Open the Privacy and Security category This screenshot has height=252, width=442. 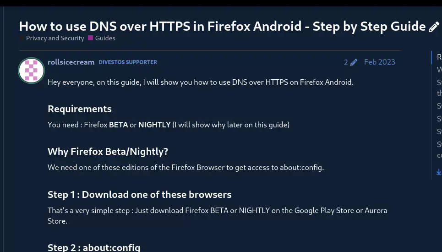pyautogui.click(x=55, y=38)
